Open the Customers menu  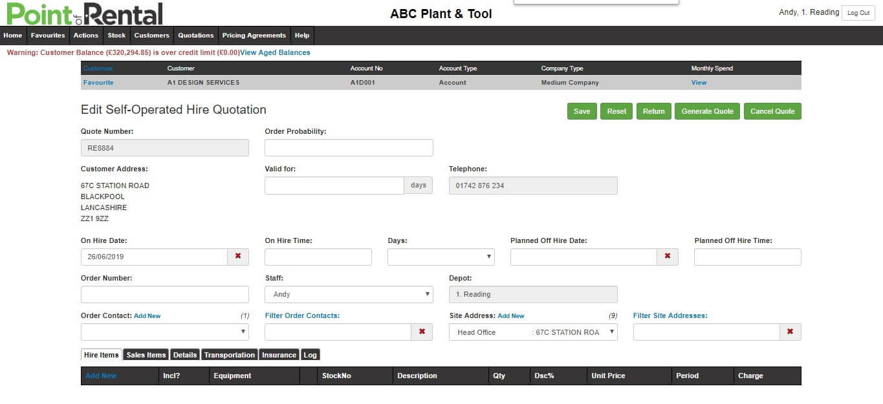click(x=152, y=36)
